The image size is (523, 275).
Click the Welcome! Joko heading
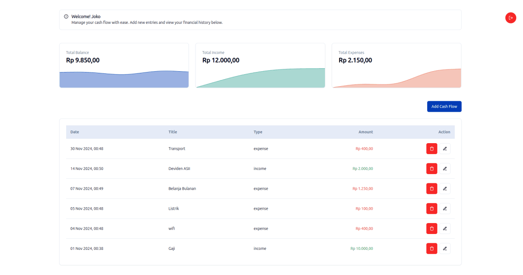[x=86, y=17]
